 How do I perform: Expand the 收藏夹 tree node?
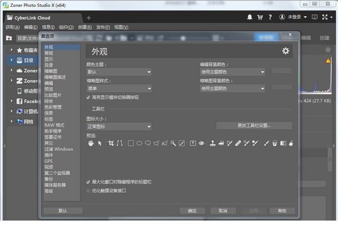12,50
